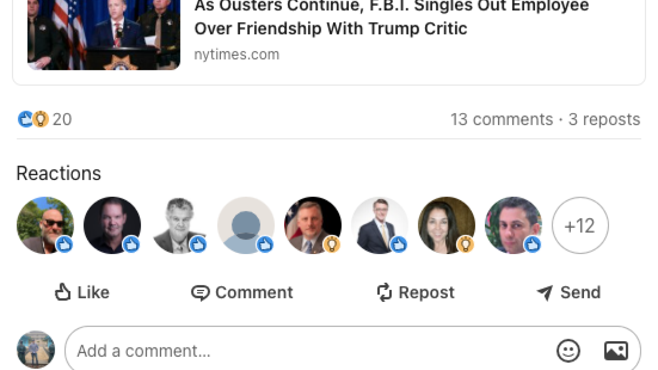Click the Comment speech bubble button
Image resolution: width=658 pixels, height=370 pixels.
[x=242, y=293]
